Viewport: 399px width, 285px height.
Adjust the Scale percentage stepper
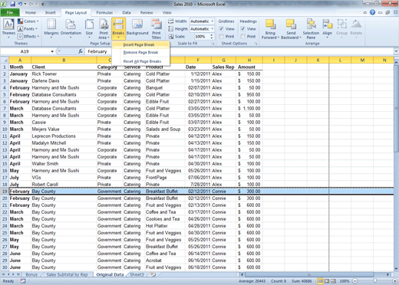pyautogui.click(x=212, y=37)
